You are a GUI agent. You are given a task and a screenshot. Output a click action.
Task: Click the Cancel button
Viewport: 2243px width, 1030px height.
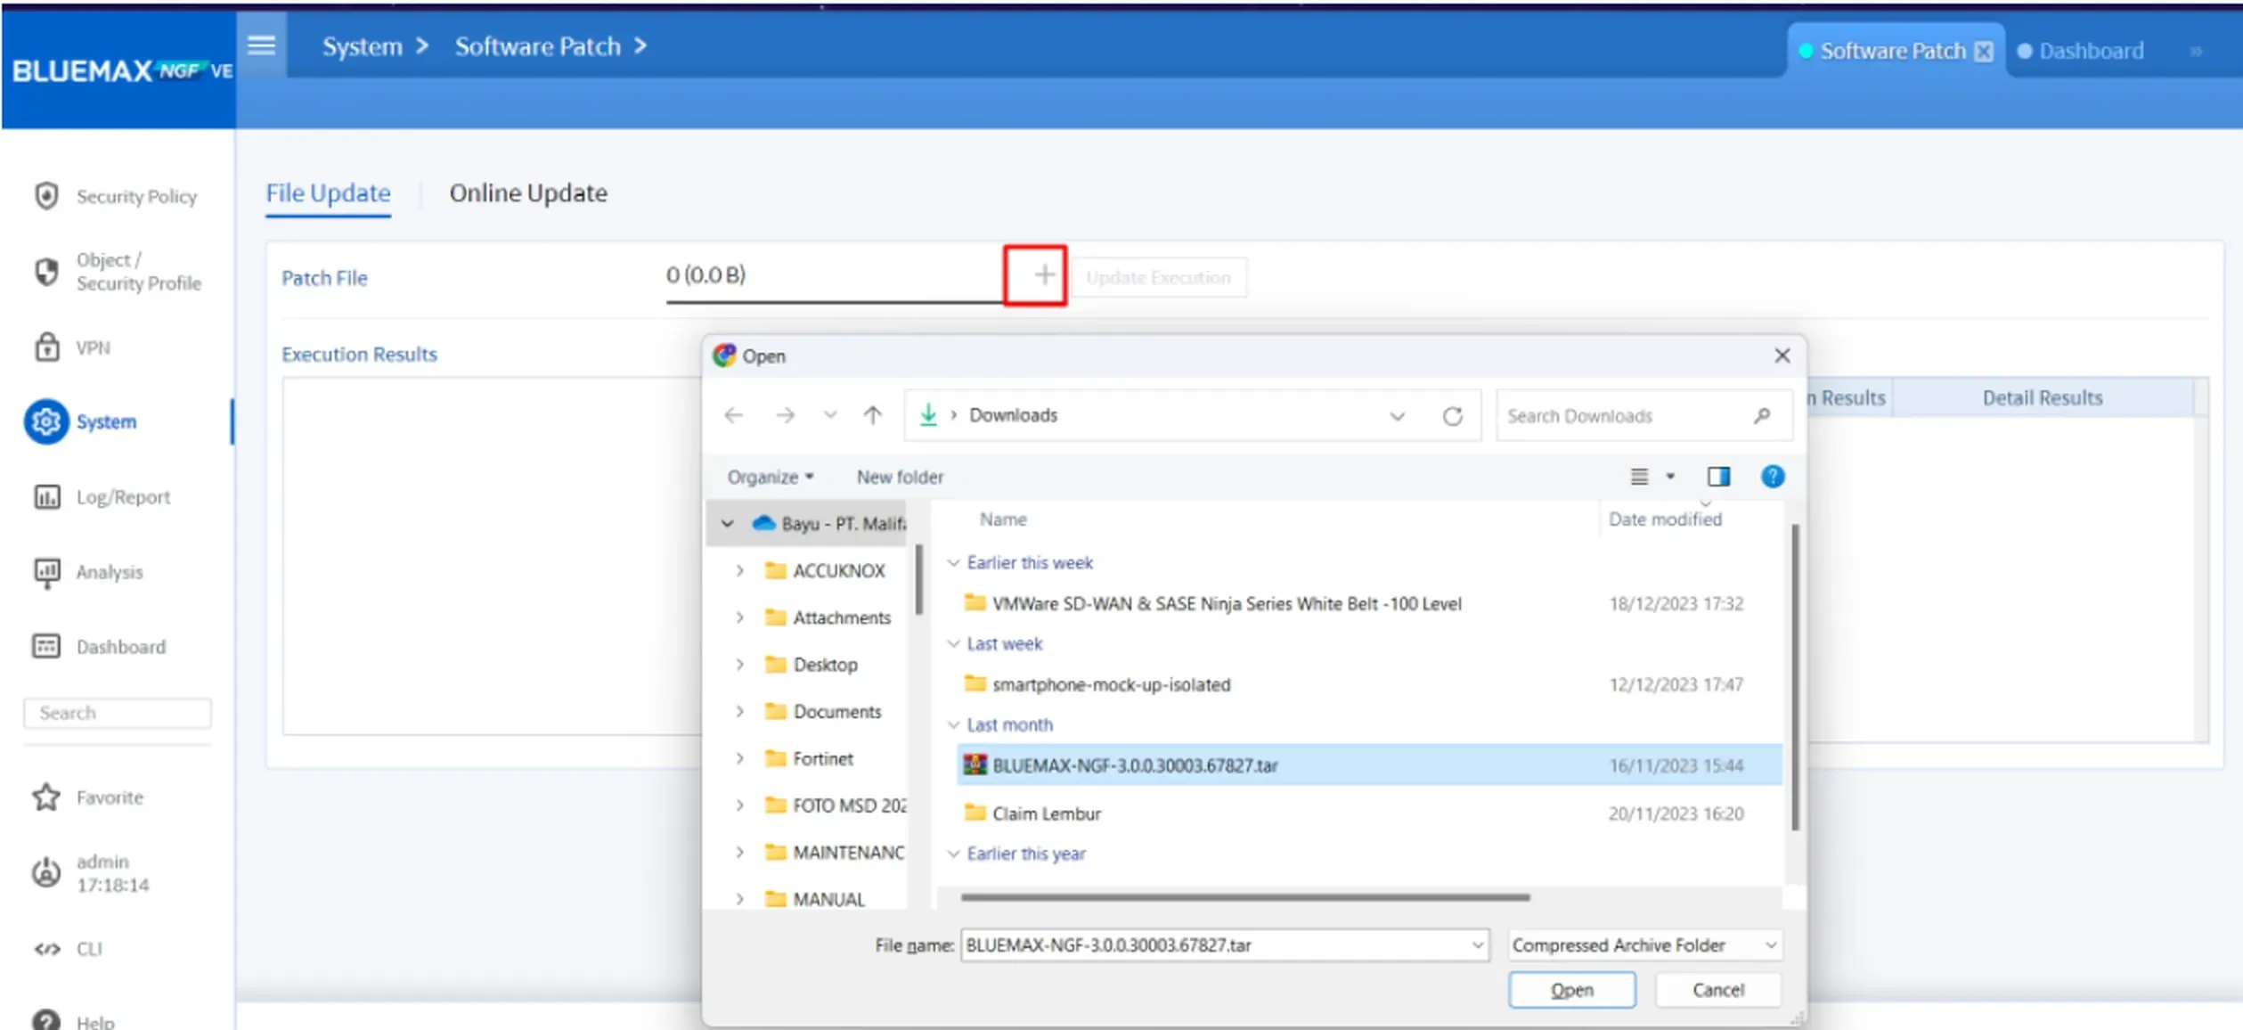pyautogui.click(x=1718, y=990)
